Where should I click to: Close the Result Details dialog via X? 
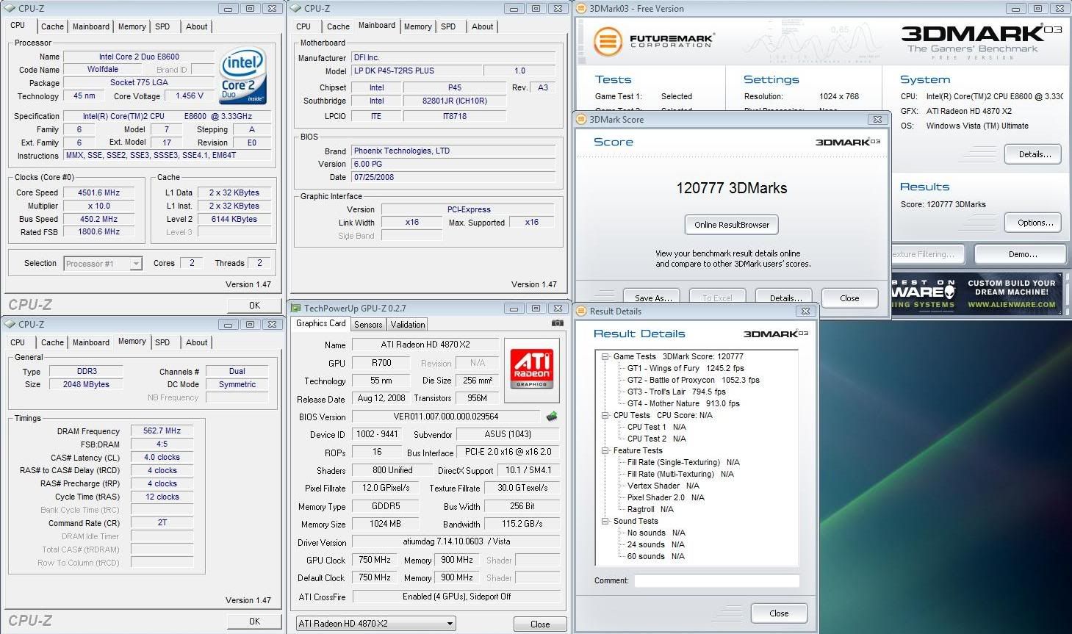[805, 311]
